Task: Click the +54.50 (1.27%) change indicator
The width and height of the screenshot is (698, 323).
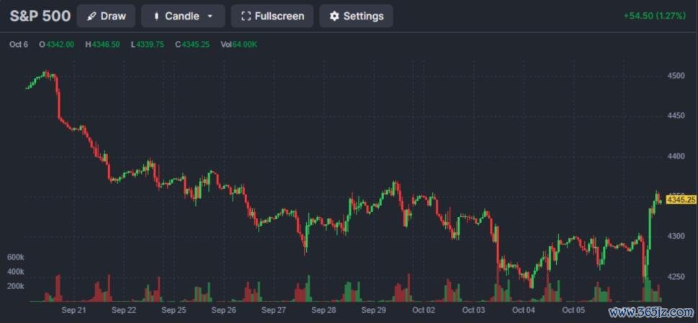Action: click(x=654, y=16)
